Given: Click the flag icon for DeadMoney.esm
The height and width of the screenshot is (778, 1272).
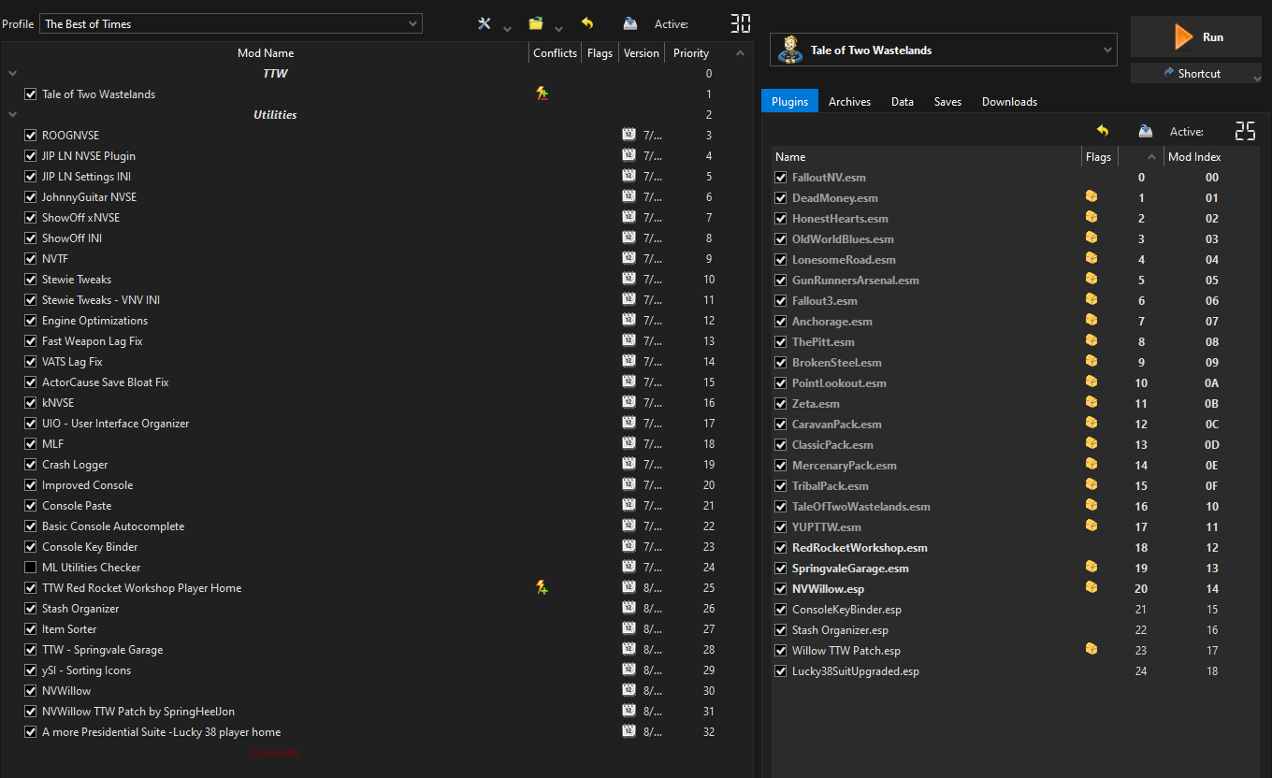Looking at the screenshot, I should [x=1091, y=196].
